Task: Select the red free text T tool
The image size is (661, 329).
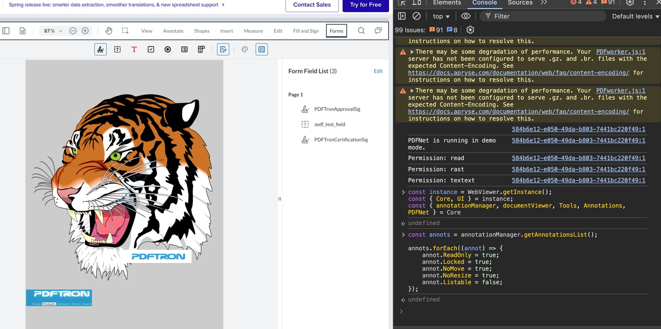Action: [x=134, y=49]
